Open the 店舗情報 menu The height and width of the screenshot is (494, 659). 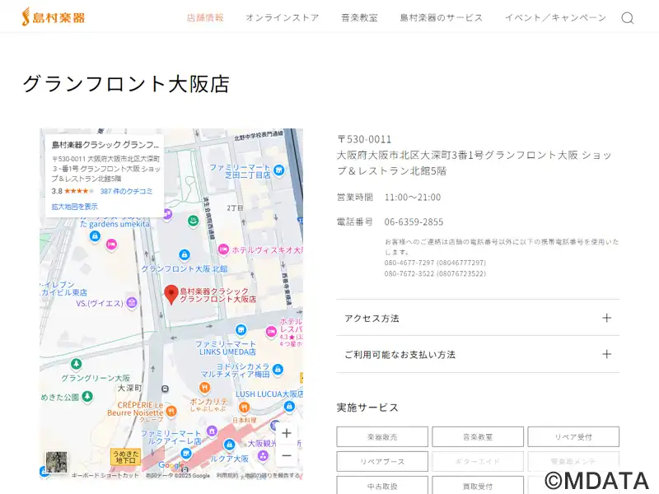(205, 17)
